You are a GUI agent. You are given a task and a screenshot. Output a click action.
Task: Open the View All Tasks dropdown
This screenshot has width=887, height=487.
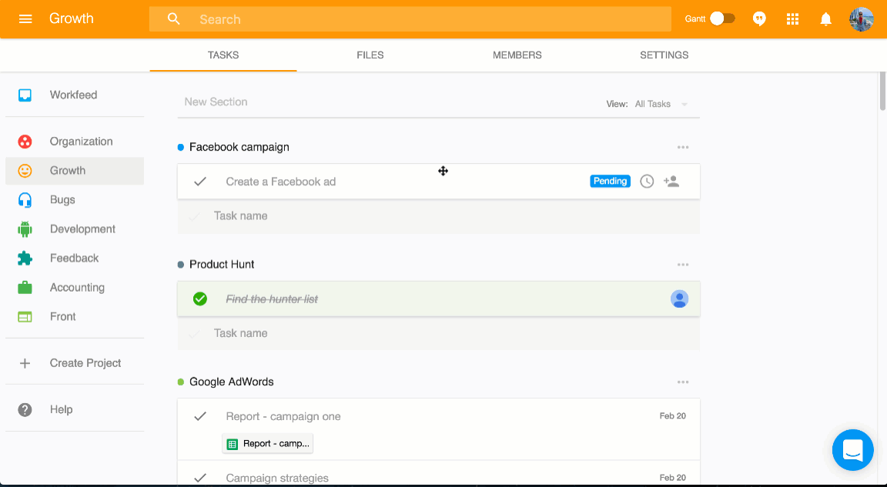tap(661, 104)
